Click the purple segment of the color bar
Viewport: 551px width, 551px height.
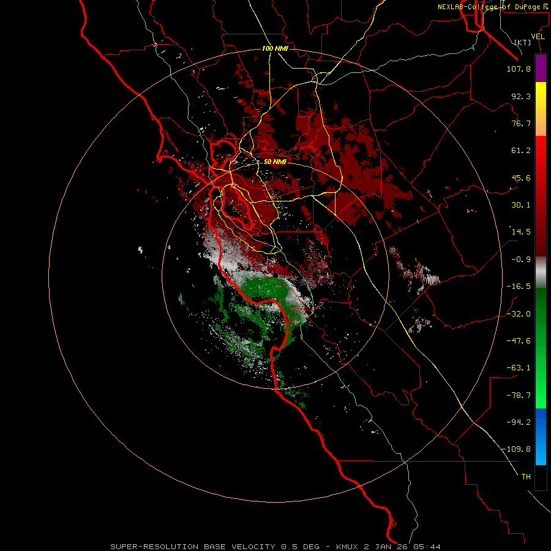click(x=541, y=68)
